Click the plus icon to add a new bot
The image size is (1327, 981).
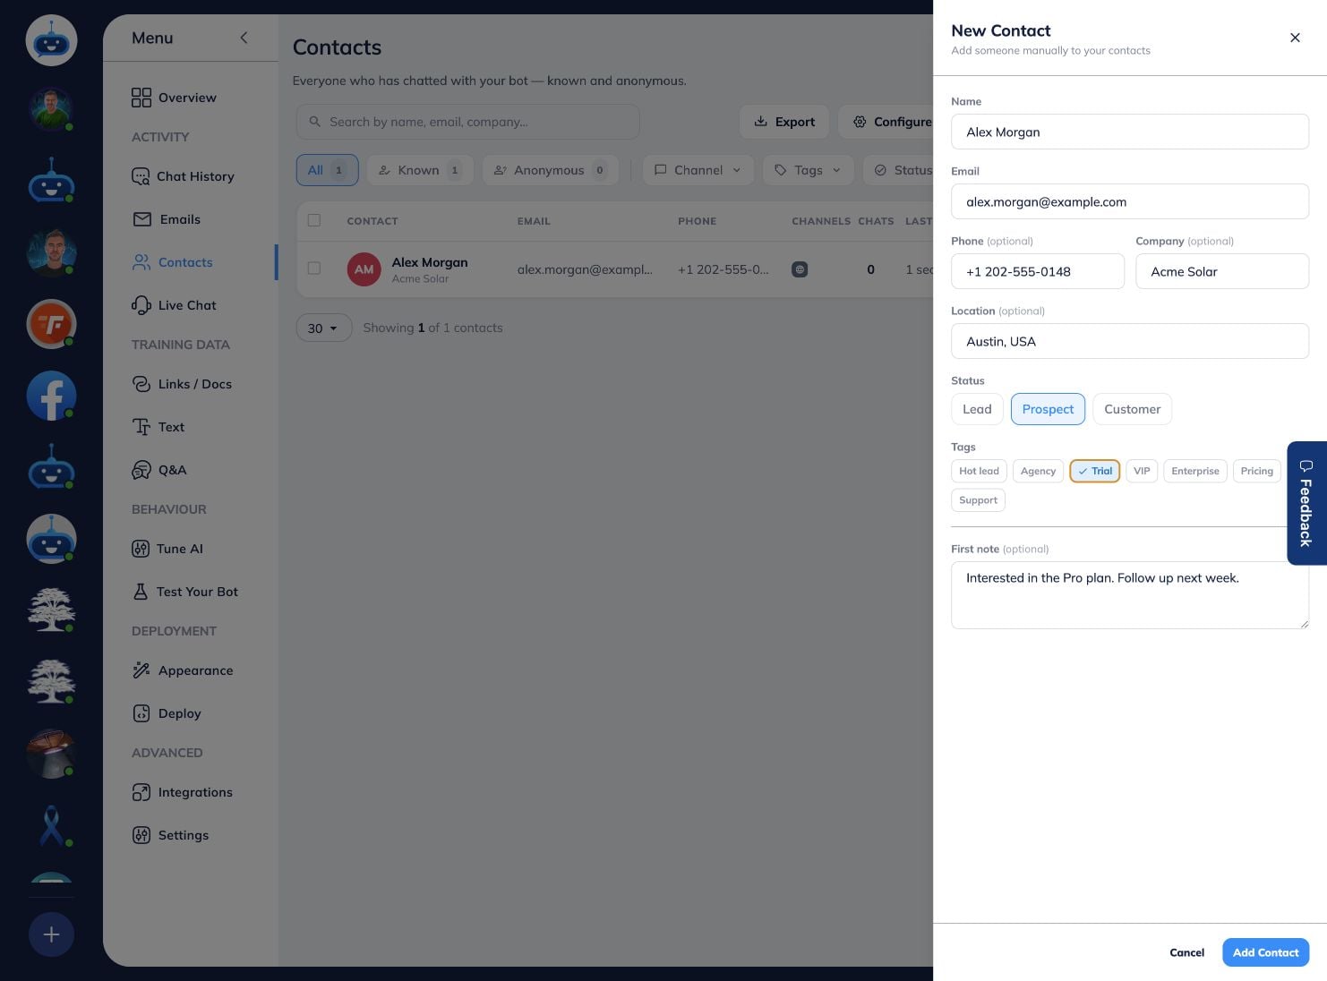tap(51, 934)
